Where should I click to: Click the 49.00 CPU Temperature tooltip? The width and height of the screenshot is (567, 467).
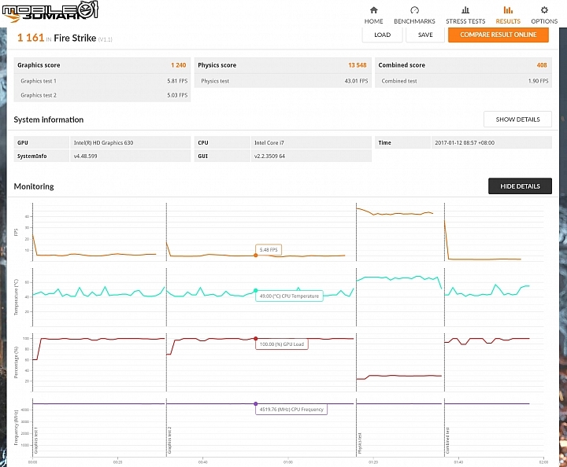(x=289, y=296)
